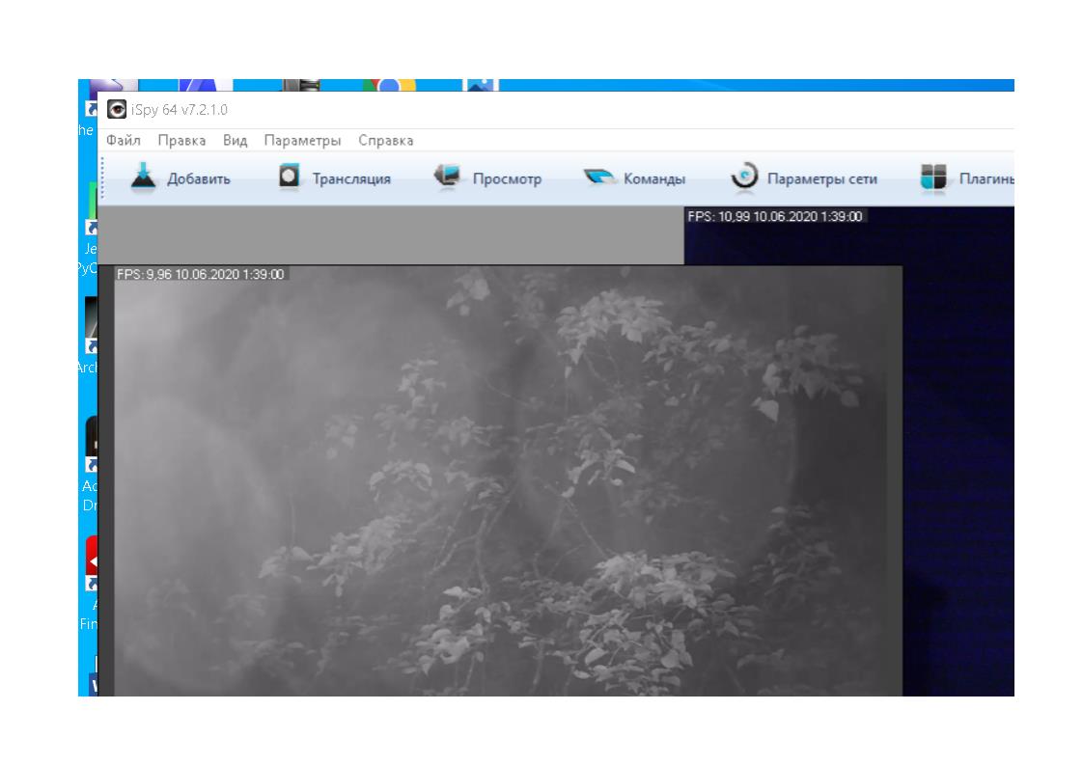The height and width of the screenshot is (765, 1083).
Task: Click the Параметры сети swirl icon
Action: [x=744, y=177]
